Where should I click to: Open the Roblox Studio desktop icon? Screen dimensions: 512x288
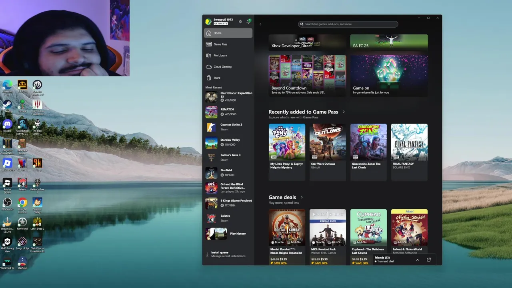coord(7,186)
